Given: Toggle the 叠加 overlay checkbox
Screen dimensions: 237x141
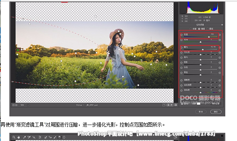Looking at the screenshot, I should [182, 104].
